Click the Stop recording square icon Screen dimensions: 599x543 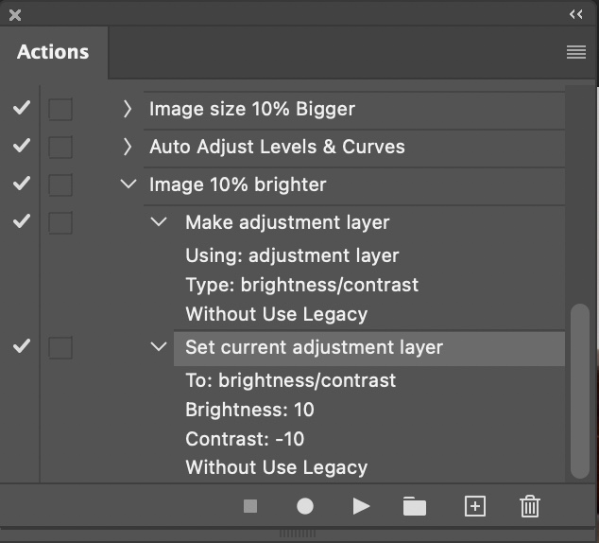(x=250, y=506)
